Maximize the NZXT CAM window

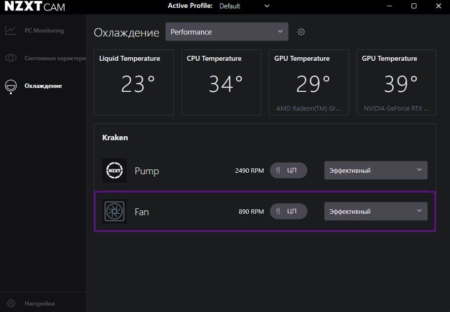[414, 6]
